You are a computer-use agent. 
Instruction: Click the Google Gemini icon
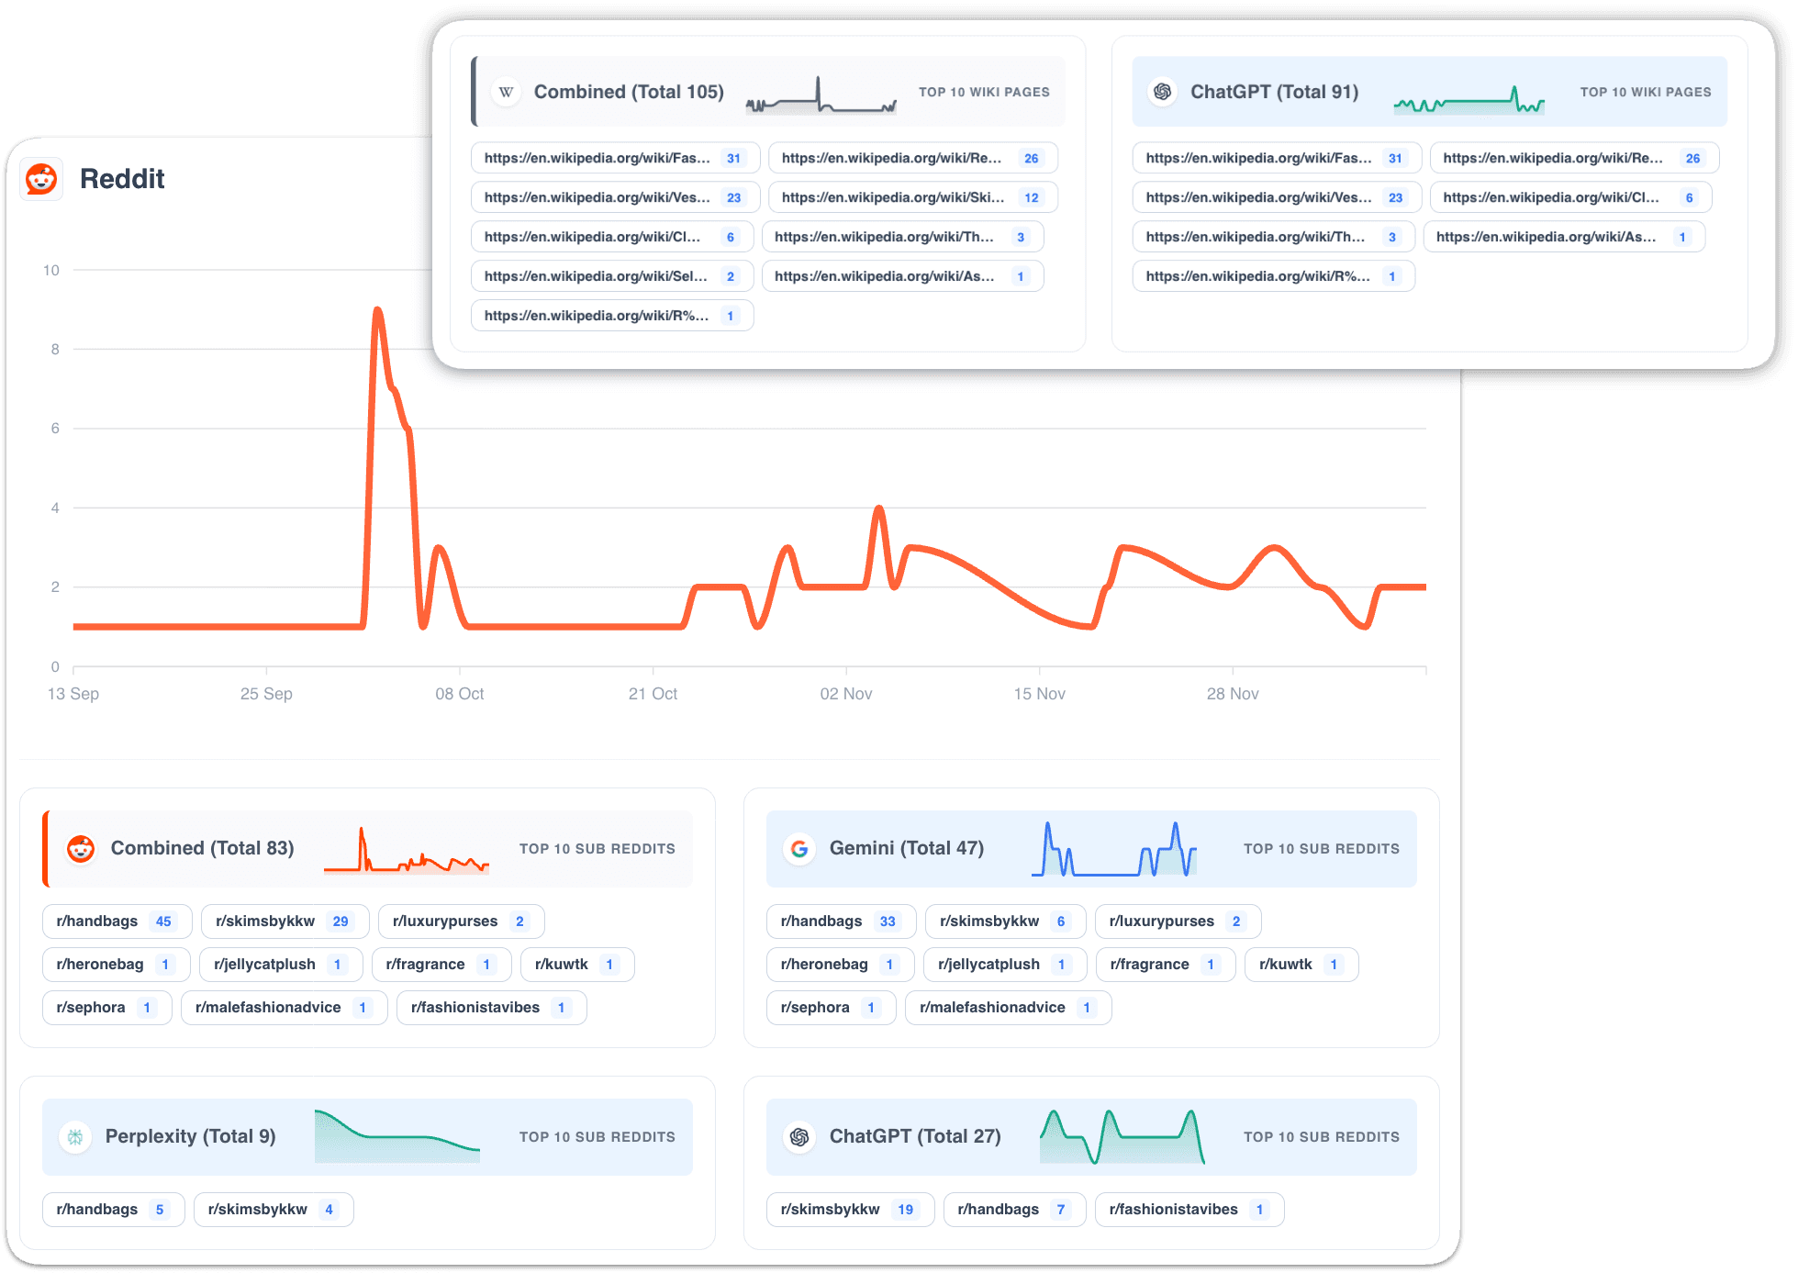click(x=799, y=848)
